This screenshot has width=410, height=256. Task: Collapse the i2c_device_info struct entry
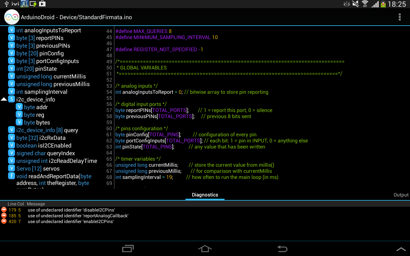click(4, 99)
